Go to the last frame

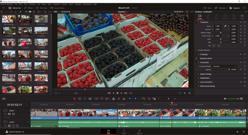point(126,93)
